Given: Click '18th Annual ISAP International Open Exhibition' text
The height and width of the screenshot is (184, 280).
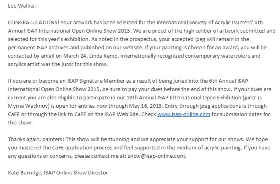Looking at the screenshot, I should [184, 97].
